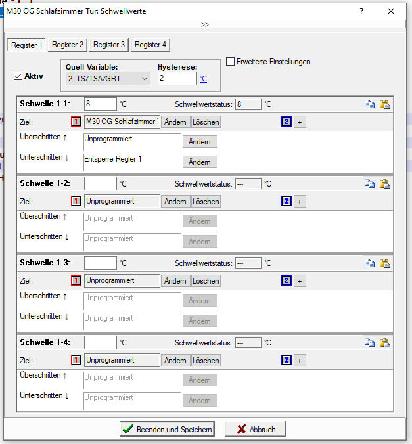Viewport: 412px width, 444px height.
Task: Expand the >> chevron at the top
Action: 205,24
